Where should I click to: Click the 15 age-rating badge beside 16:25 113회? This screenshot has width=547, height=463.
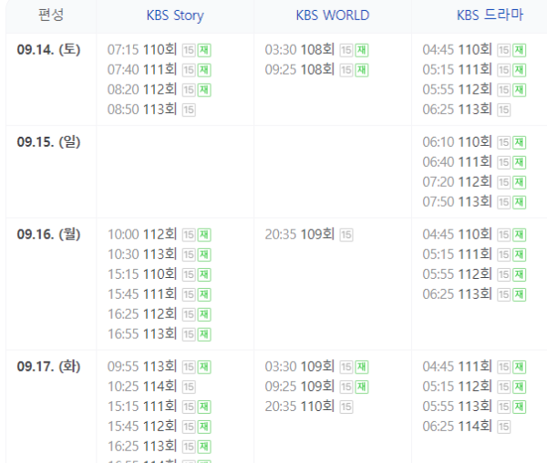[189, 447]
